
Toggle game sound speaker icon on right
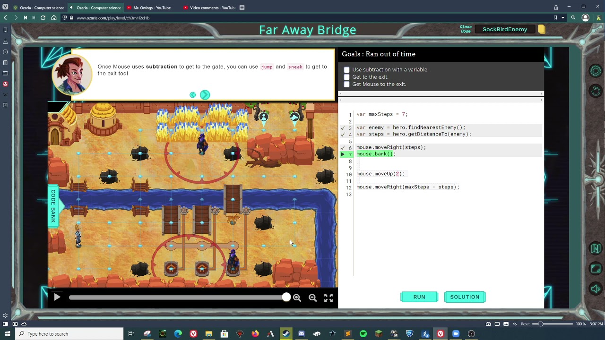pos(596,289)
